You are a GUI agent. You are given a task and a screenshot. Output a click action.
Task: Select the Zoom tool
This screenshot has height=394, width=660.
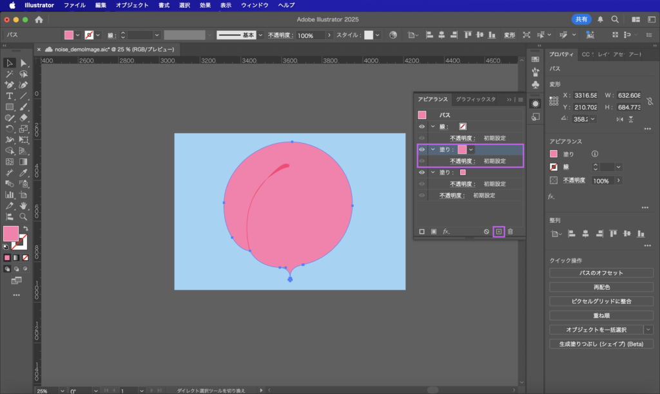24,216
